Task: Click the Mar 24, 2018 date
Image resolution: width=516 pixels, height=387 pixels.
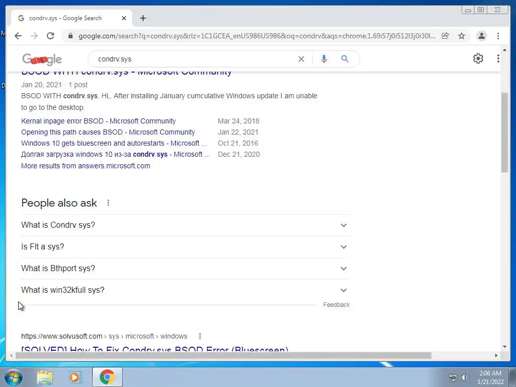Action: (x=238, y=121)
